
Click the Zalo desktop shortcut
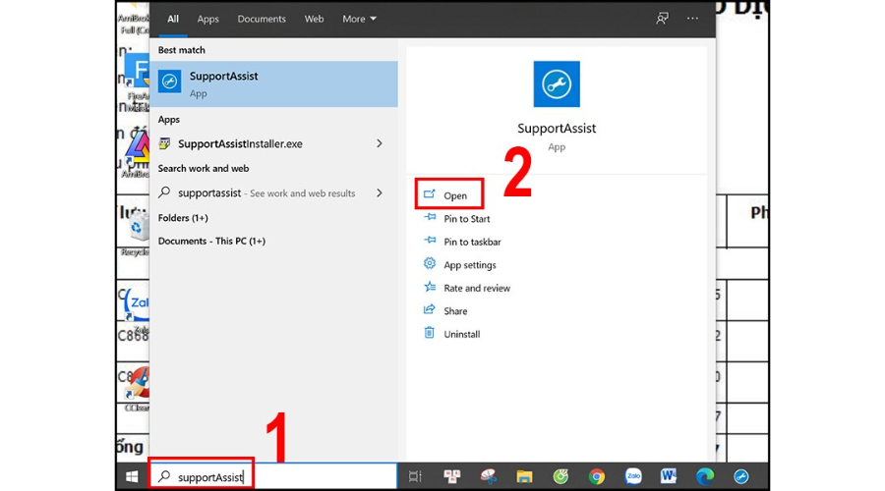coord(137,307)
